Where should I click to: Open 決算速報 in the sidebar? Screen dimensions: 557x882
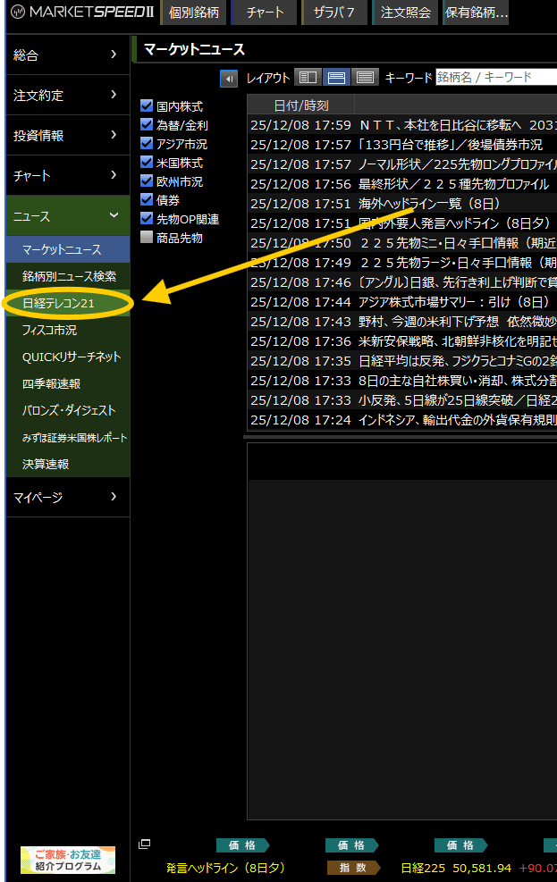(x=68, y=464)
